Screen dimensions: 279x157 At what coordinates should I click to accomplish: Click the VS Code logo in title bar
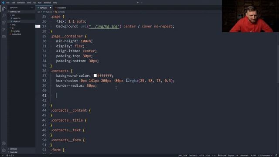click(3, 3)
